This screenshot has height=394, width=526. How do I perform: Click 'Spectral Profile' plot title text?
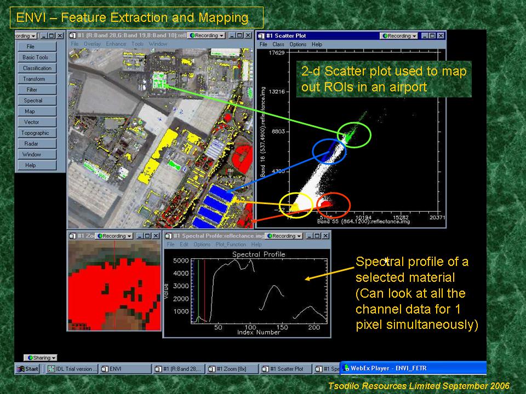259,254
